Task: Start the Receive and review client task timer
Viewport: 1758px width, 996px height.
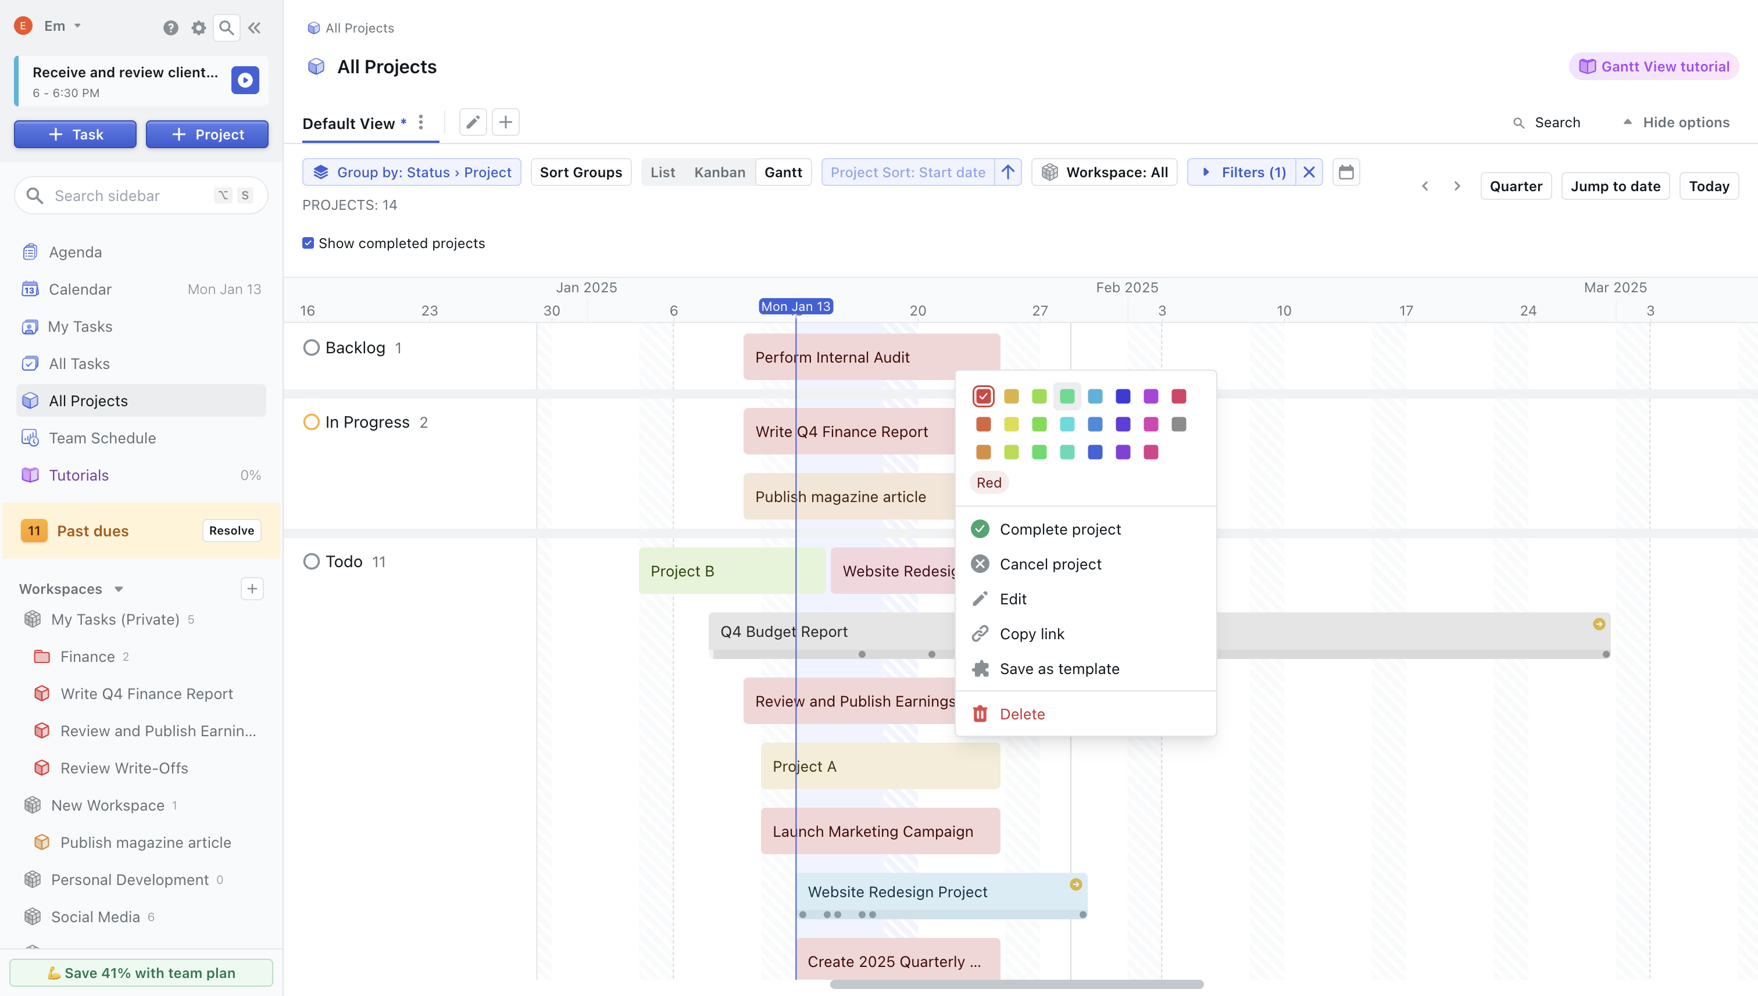Action: click(245, 80)
